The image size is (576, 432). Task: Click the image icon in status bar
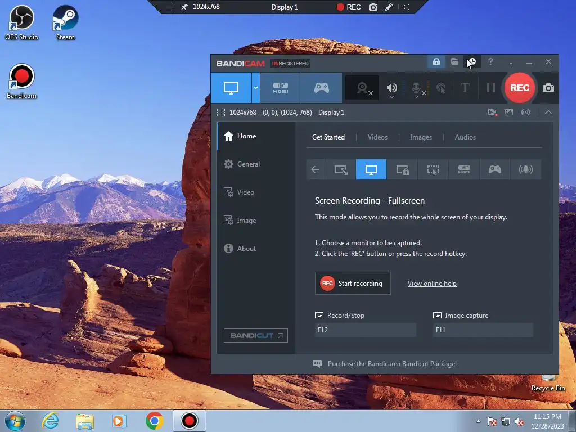point(508,112)
